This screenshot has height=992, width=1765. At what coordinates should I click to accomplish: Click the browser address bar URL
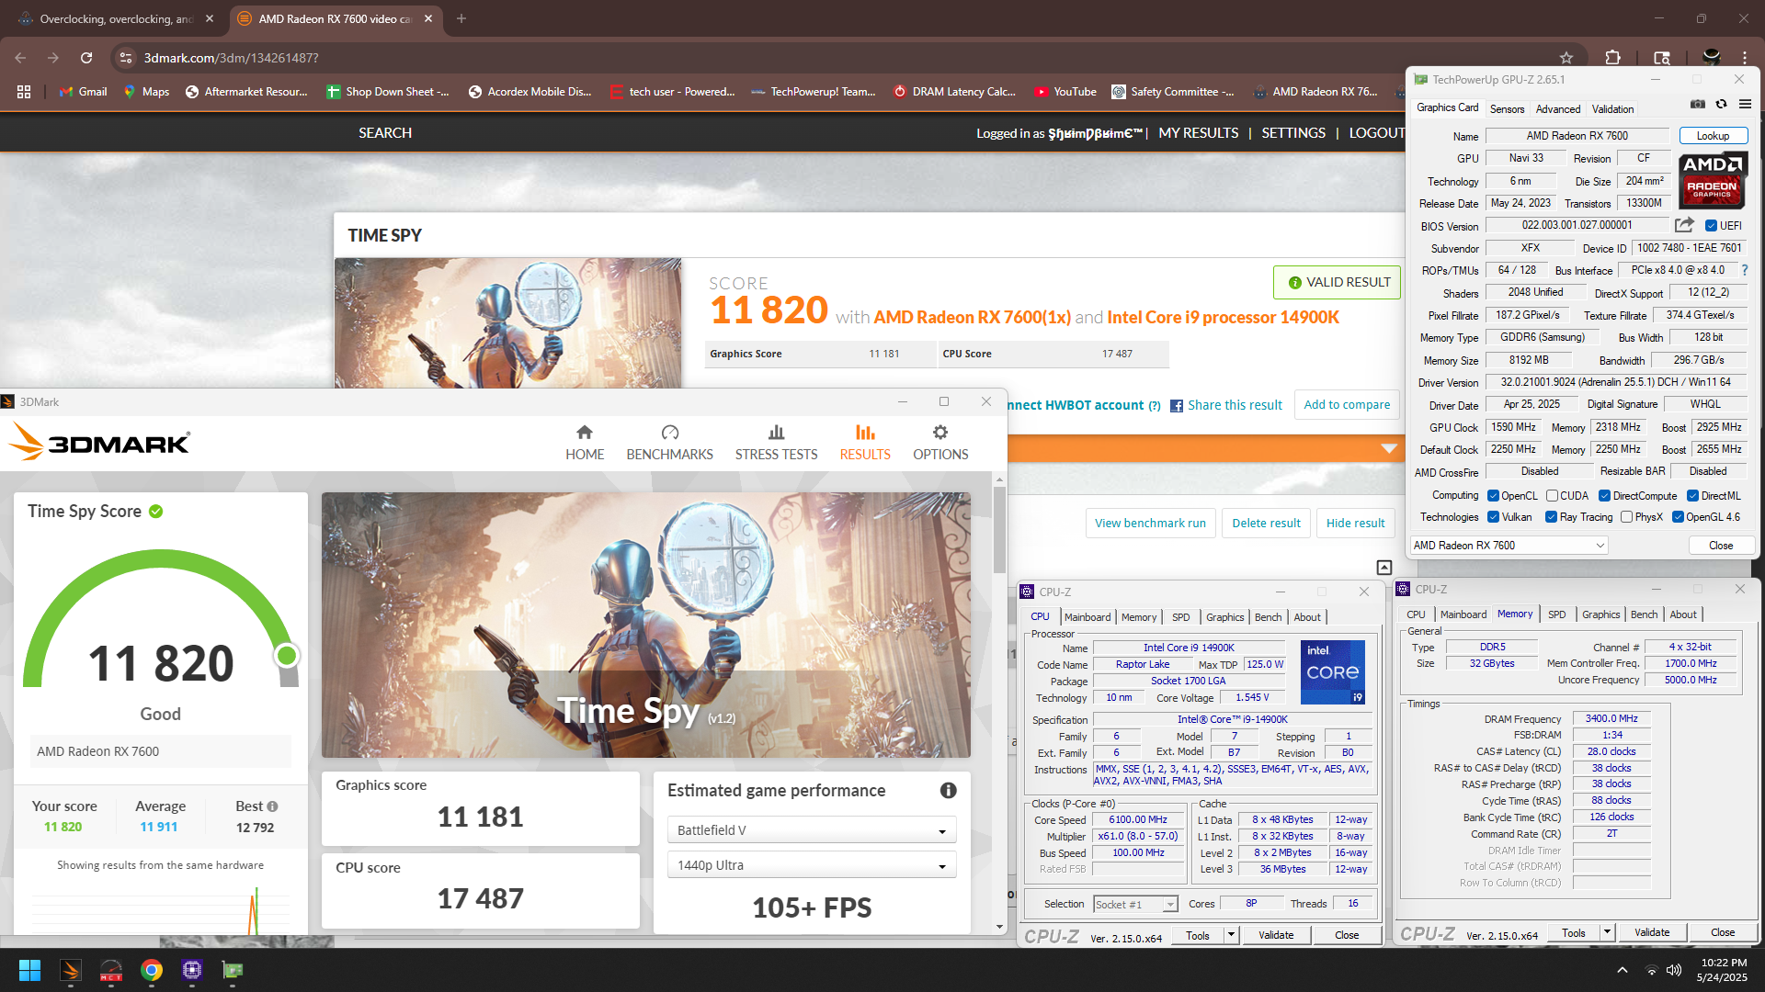click(x=231, y=58)
